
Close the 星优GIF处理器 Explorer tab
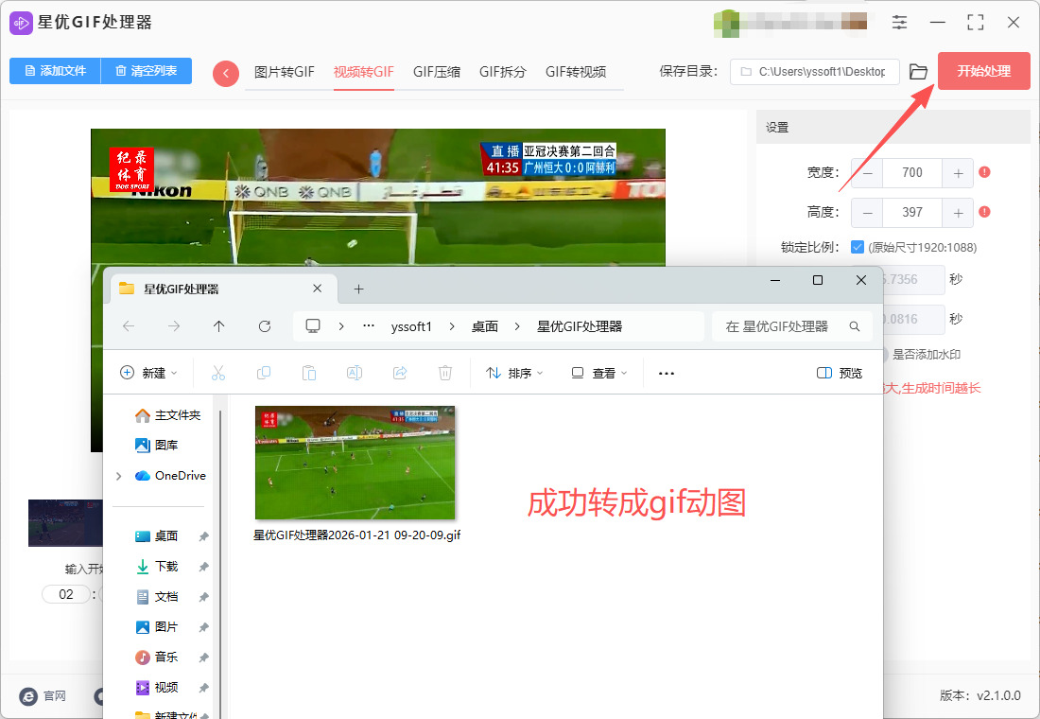(317, 289)
